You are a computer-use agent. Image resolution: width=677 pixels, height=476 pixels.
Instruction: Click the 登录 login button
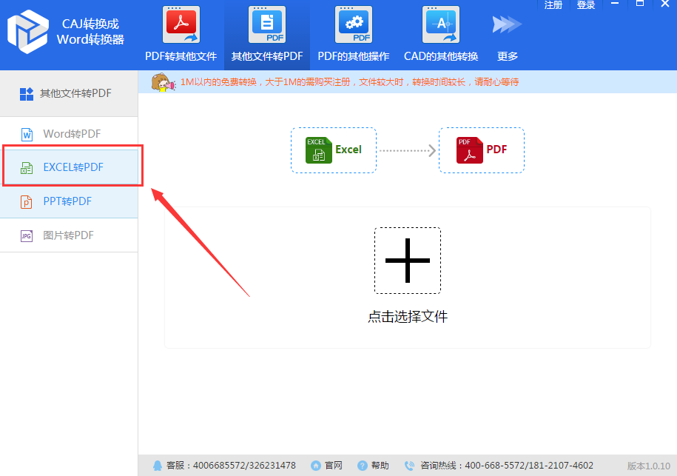pos(586,5)
